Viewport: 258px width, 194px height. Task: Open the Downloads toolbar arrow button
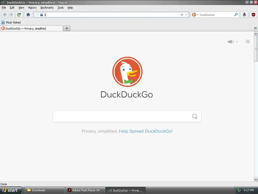[244, 15]
